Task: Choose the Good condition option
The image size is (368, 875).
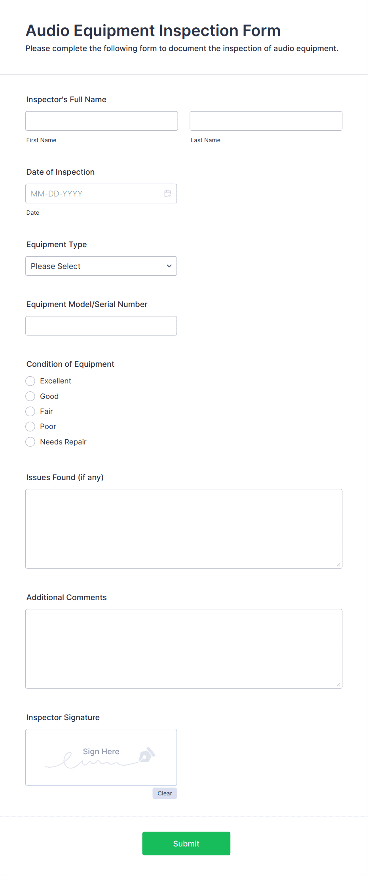Action: tap(30, 396)
